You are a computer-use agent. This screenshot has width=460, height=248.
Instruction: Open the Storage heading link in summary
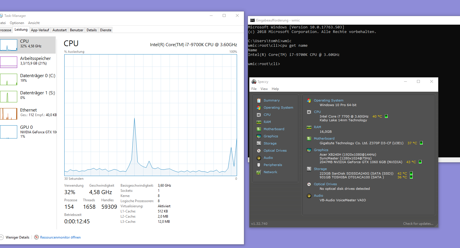coord(320,169)
